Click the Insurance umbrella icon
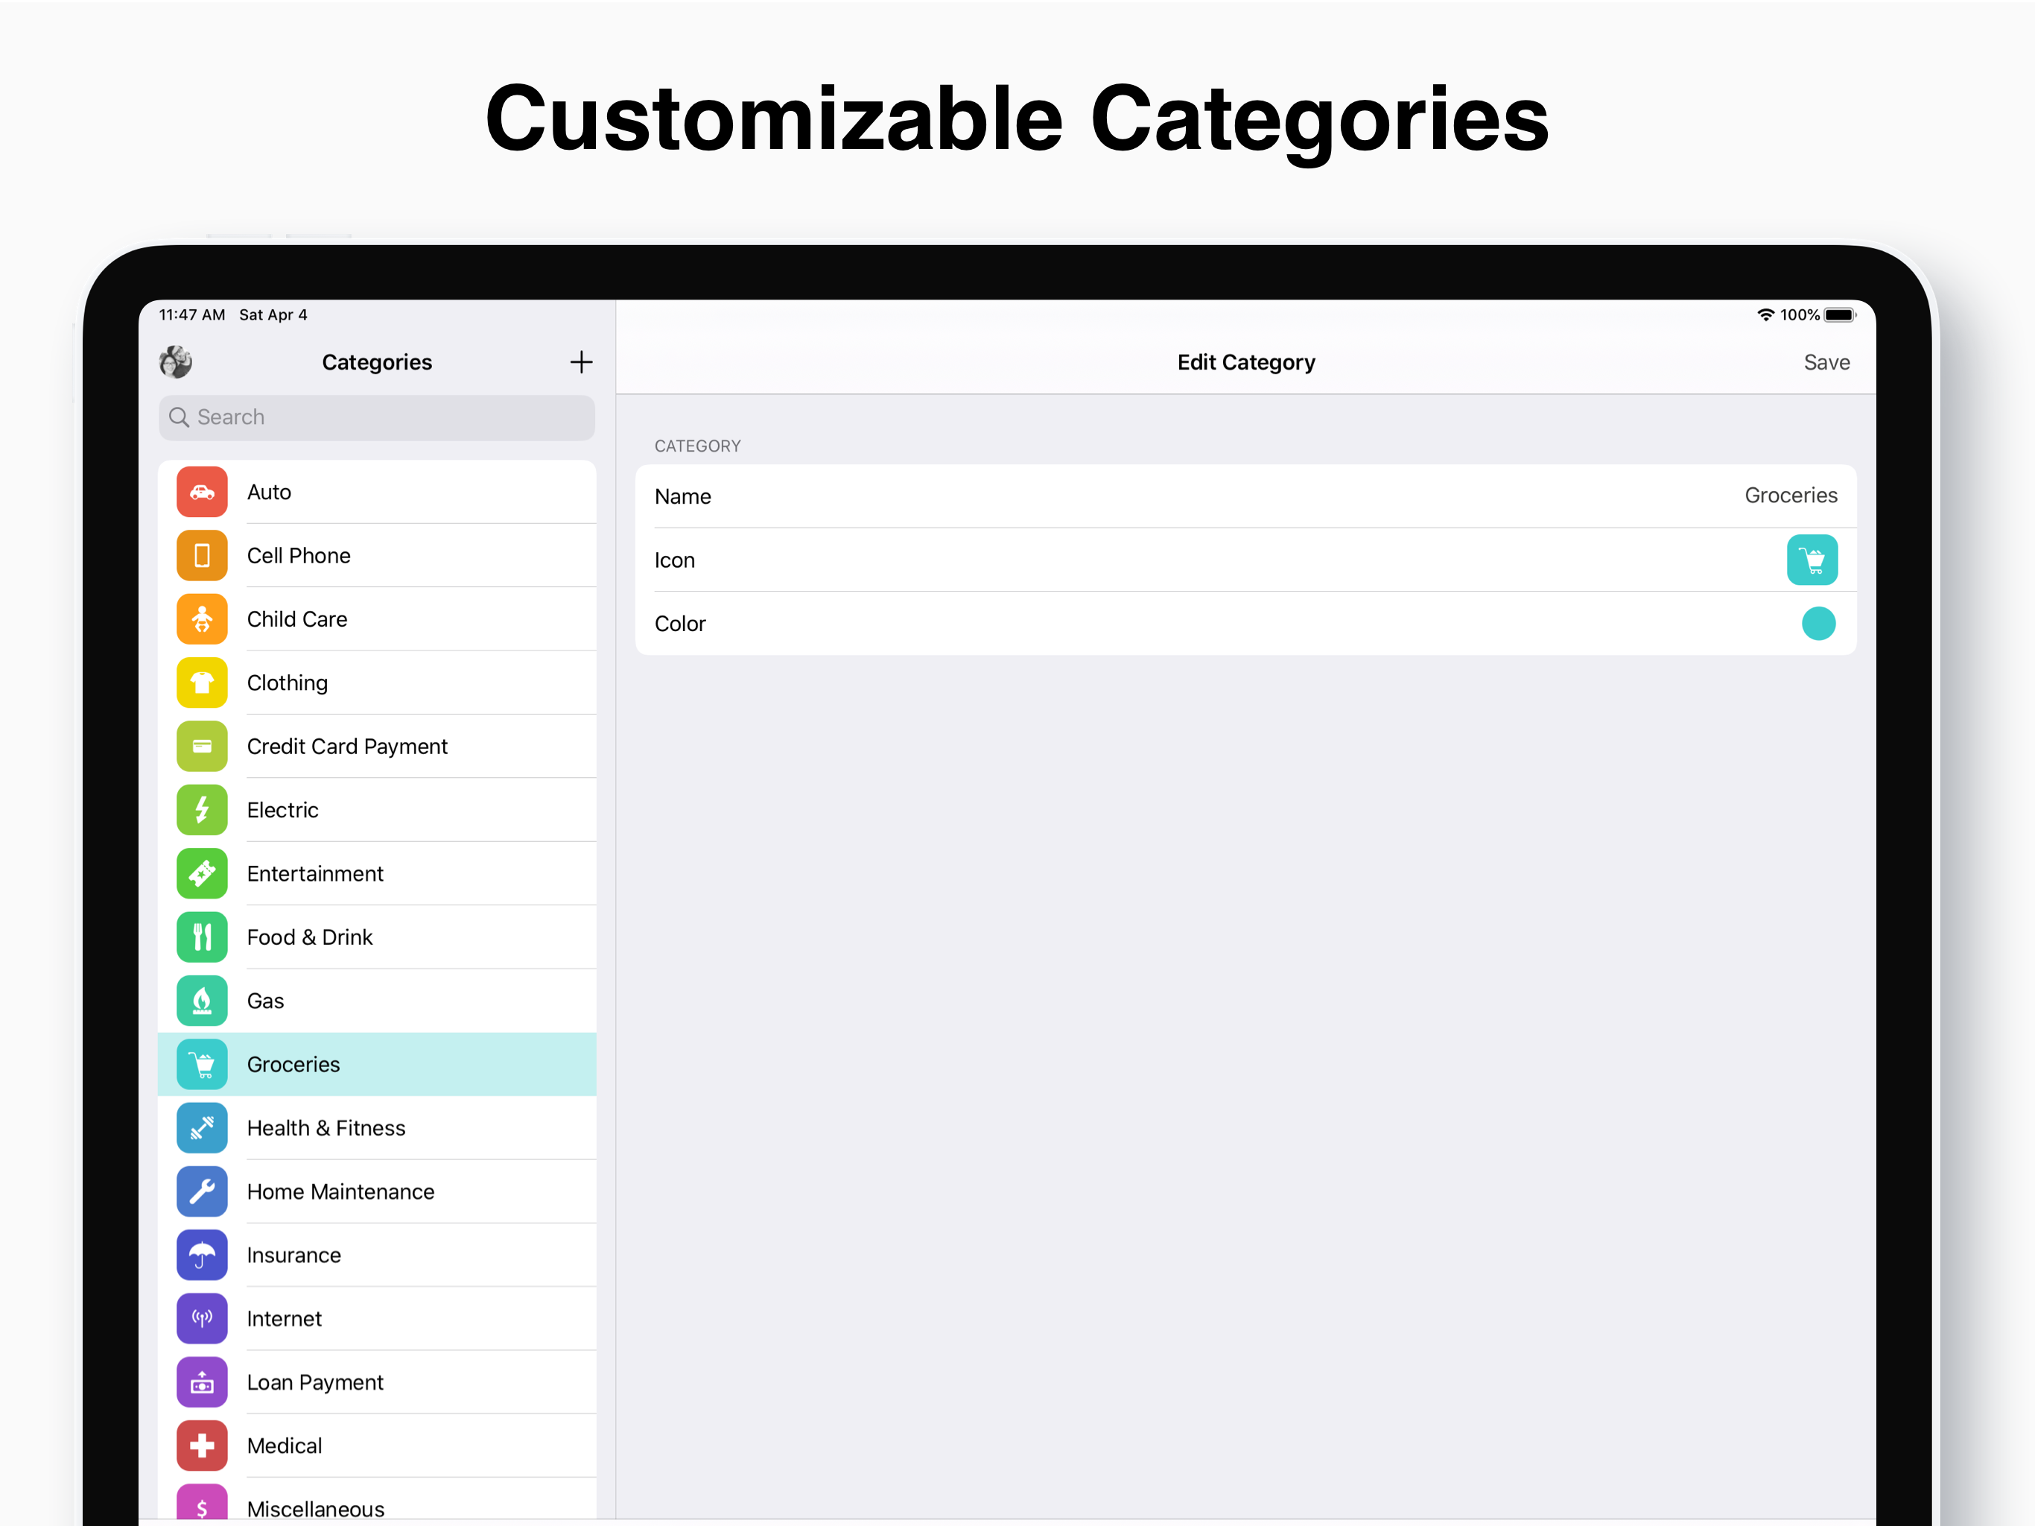The height and width of the screenshot is (1526, 2035). point(201,1256)
